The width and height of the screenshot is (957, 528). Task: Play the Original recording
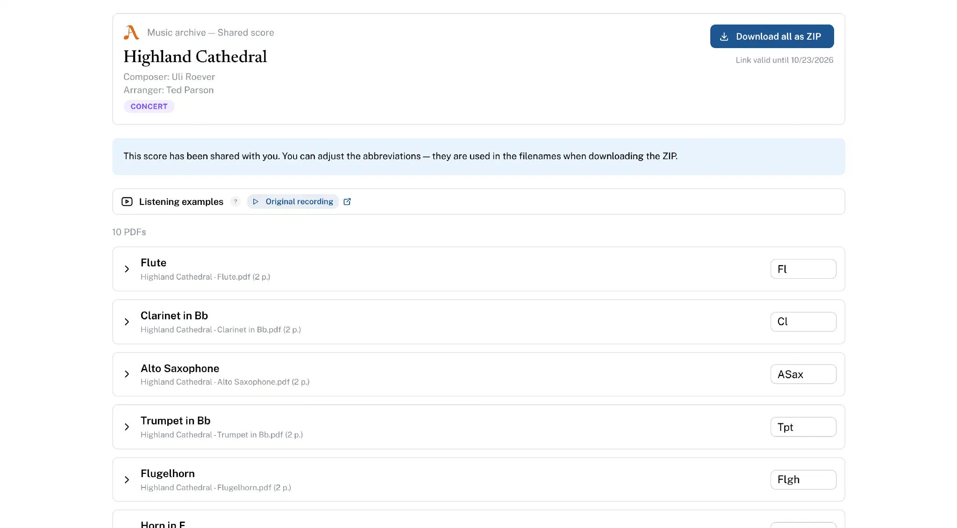pos(293,202)
